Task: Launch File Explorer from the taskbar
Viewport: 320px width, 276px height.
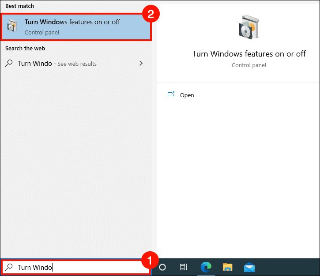Action: [x=227, y=267]
